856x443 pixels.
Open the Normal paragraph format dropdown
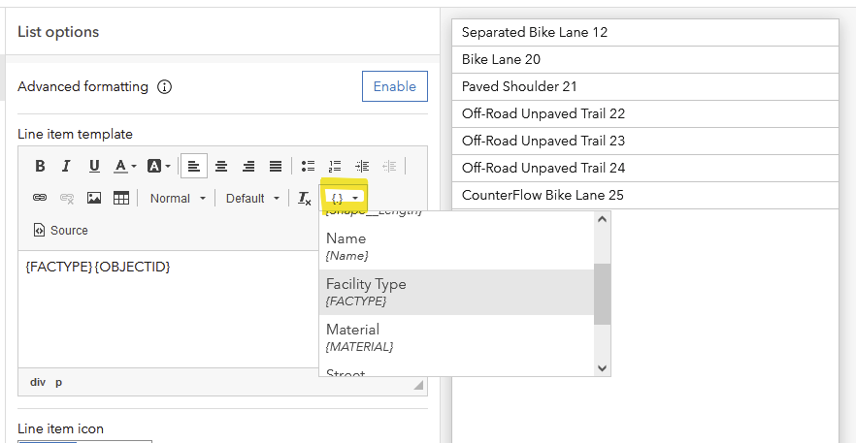(x=178, y=198)
